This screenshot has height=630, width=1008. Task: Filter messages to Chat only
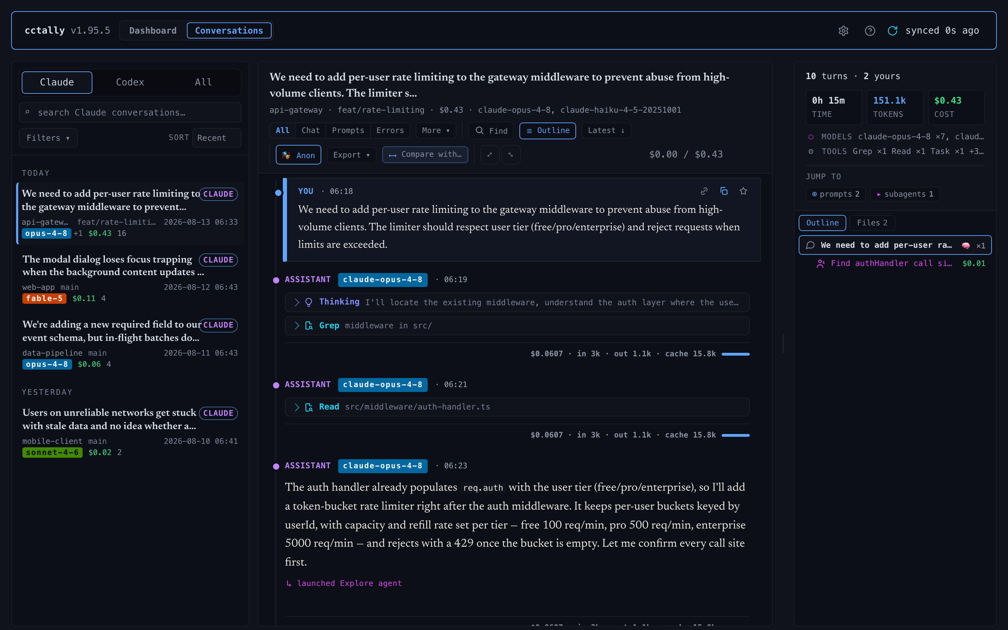pos(310,131)
